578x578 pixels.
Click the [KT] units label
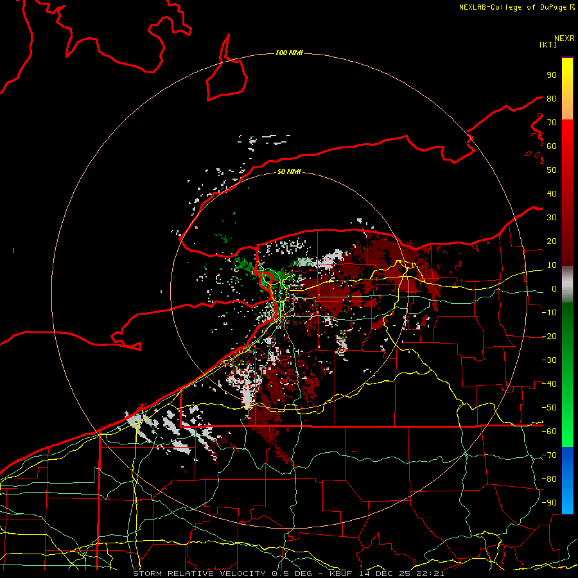tap(548, 44)
